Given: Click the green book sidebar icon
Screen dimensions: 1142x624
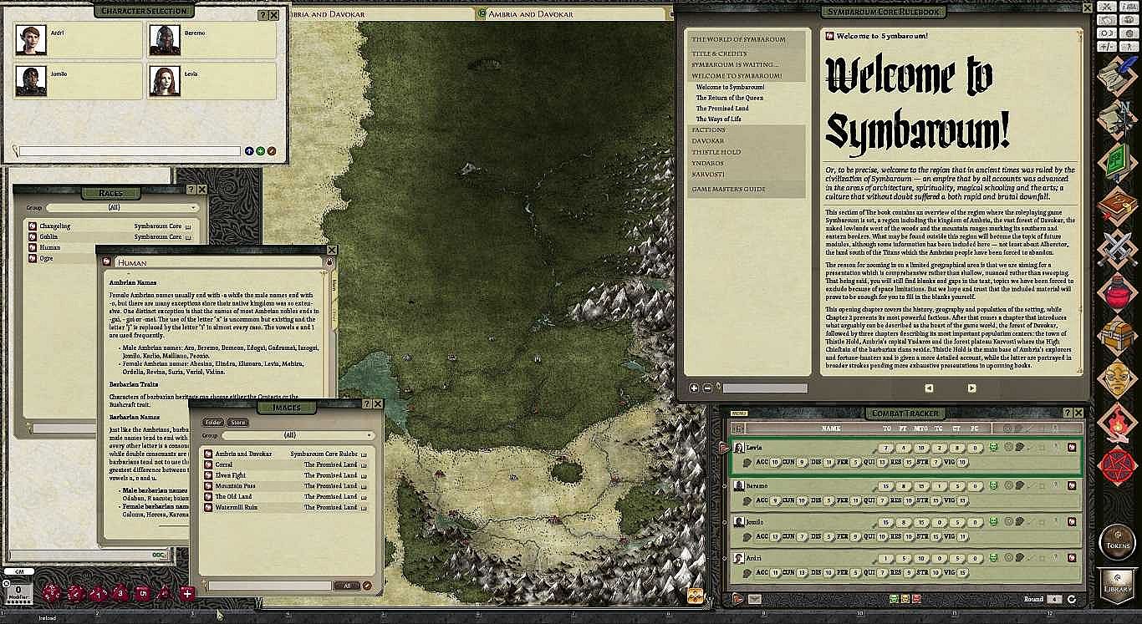Looking at the screenshot, I should (1119, 162).
